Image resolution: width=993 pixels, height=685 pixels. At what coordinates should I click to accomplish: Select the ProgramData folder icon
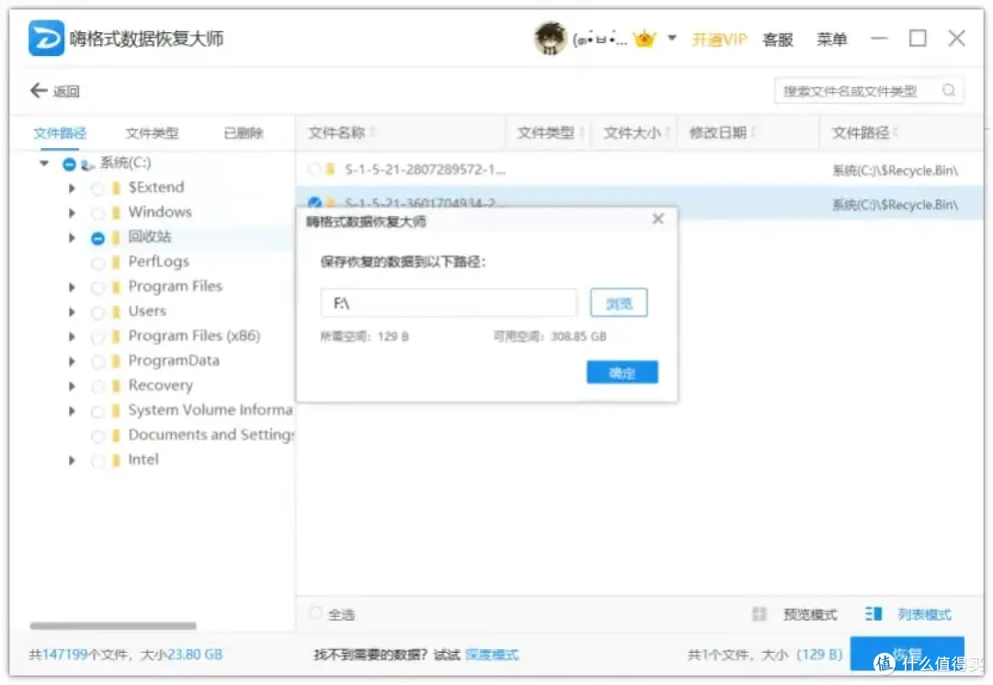coord(116,360)
